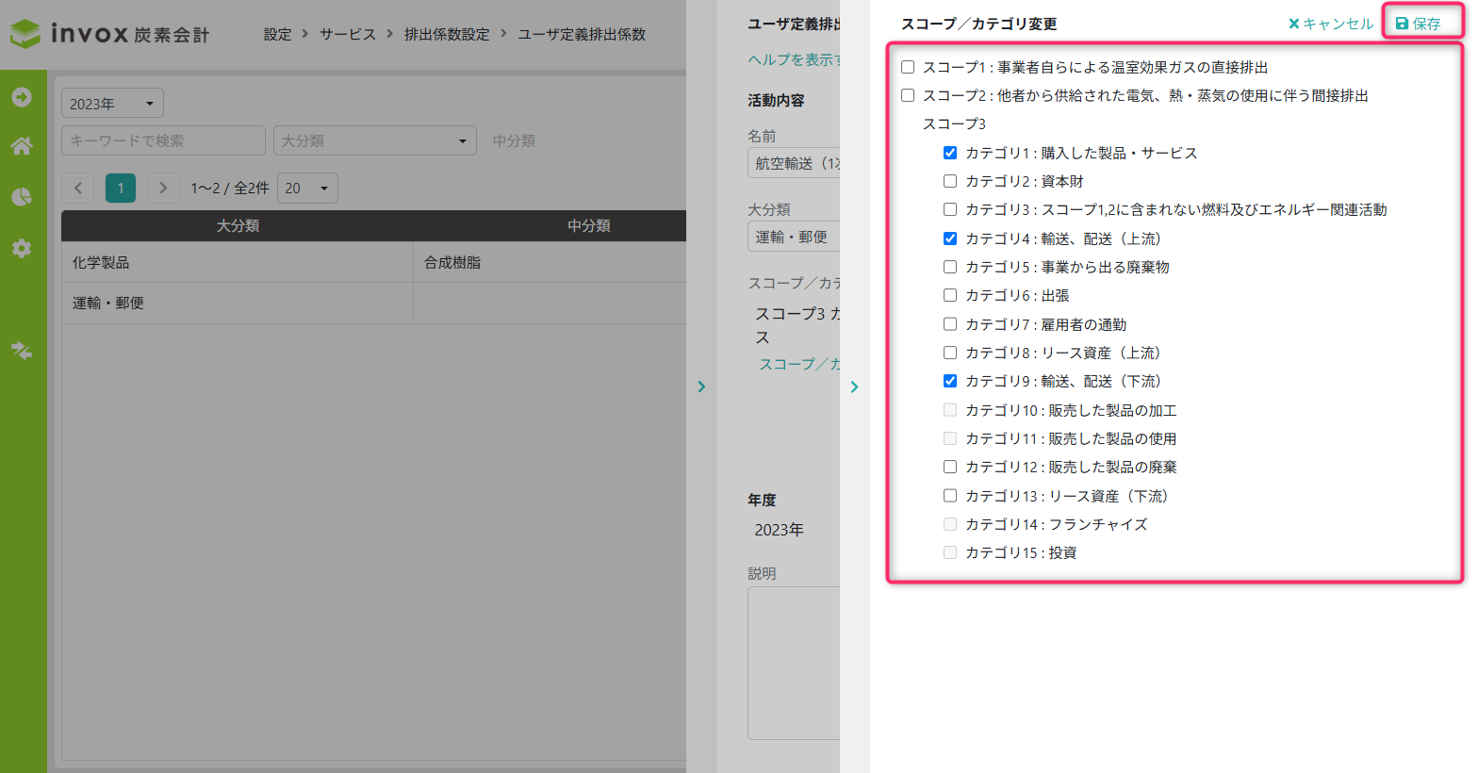Go to the home icon in sidebar
The image size is (1478, 773).
(22, 146)
